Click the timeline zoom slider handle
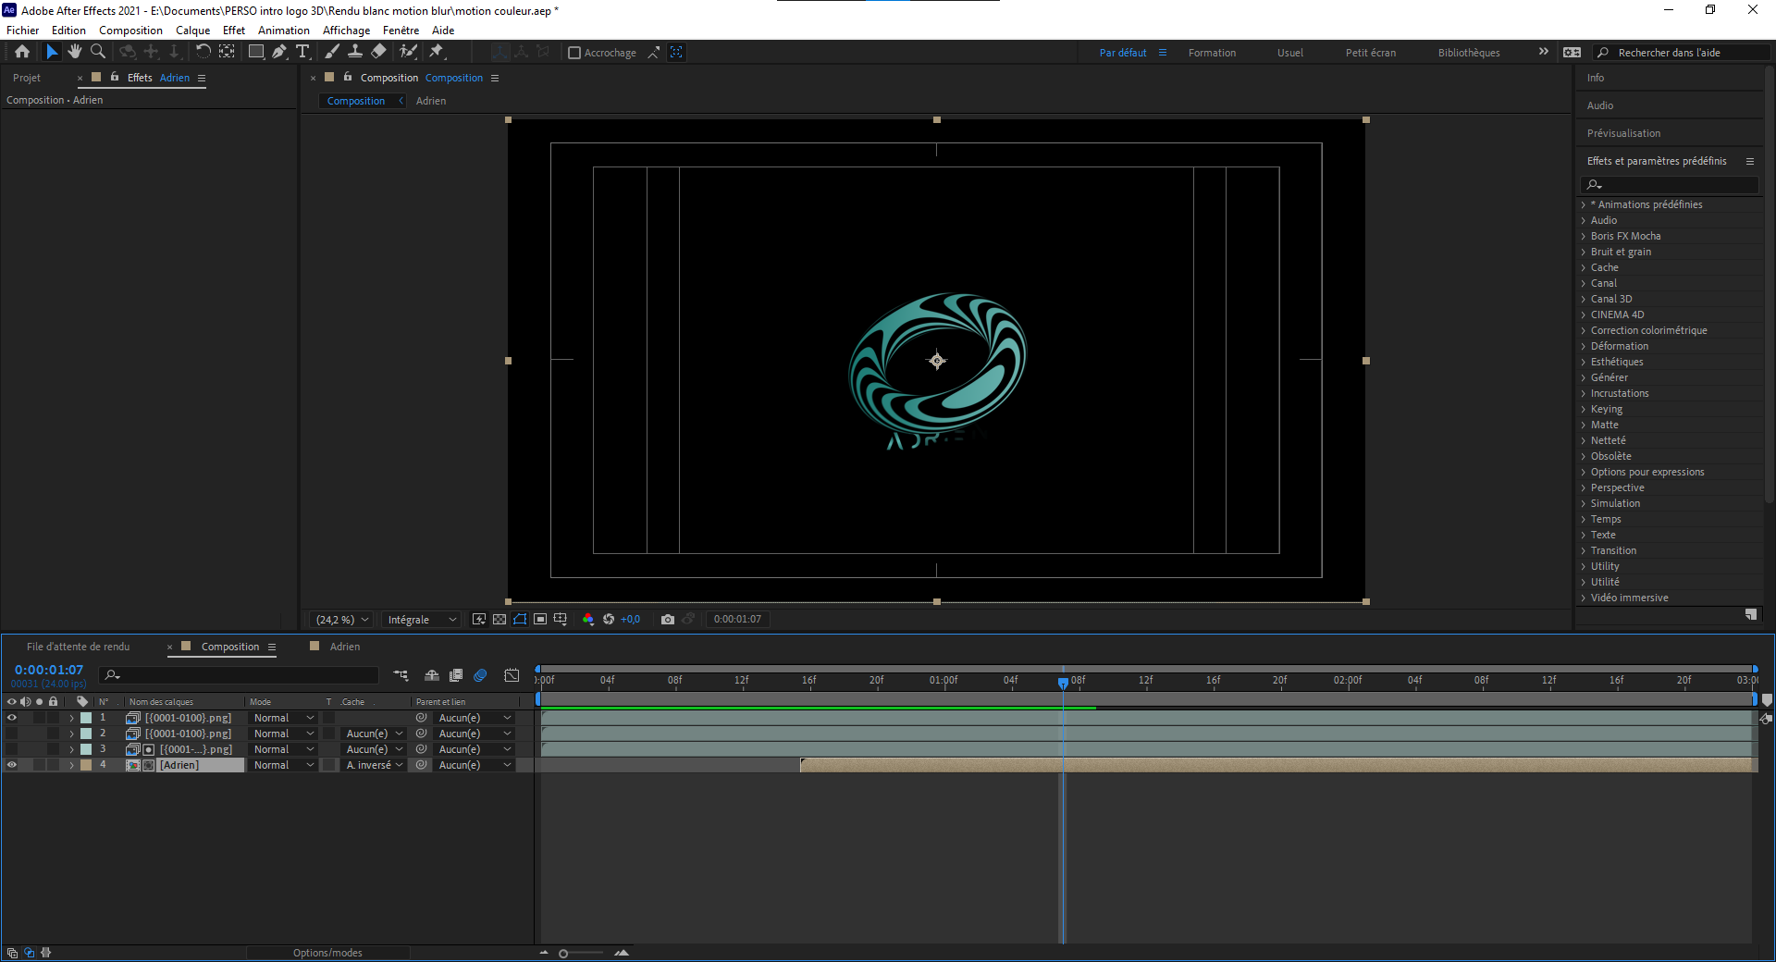The image size is (1776, 962). pyautogui.click(x=563, y=954)
